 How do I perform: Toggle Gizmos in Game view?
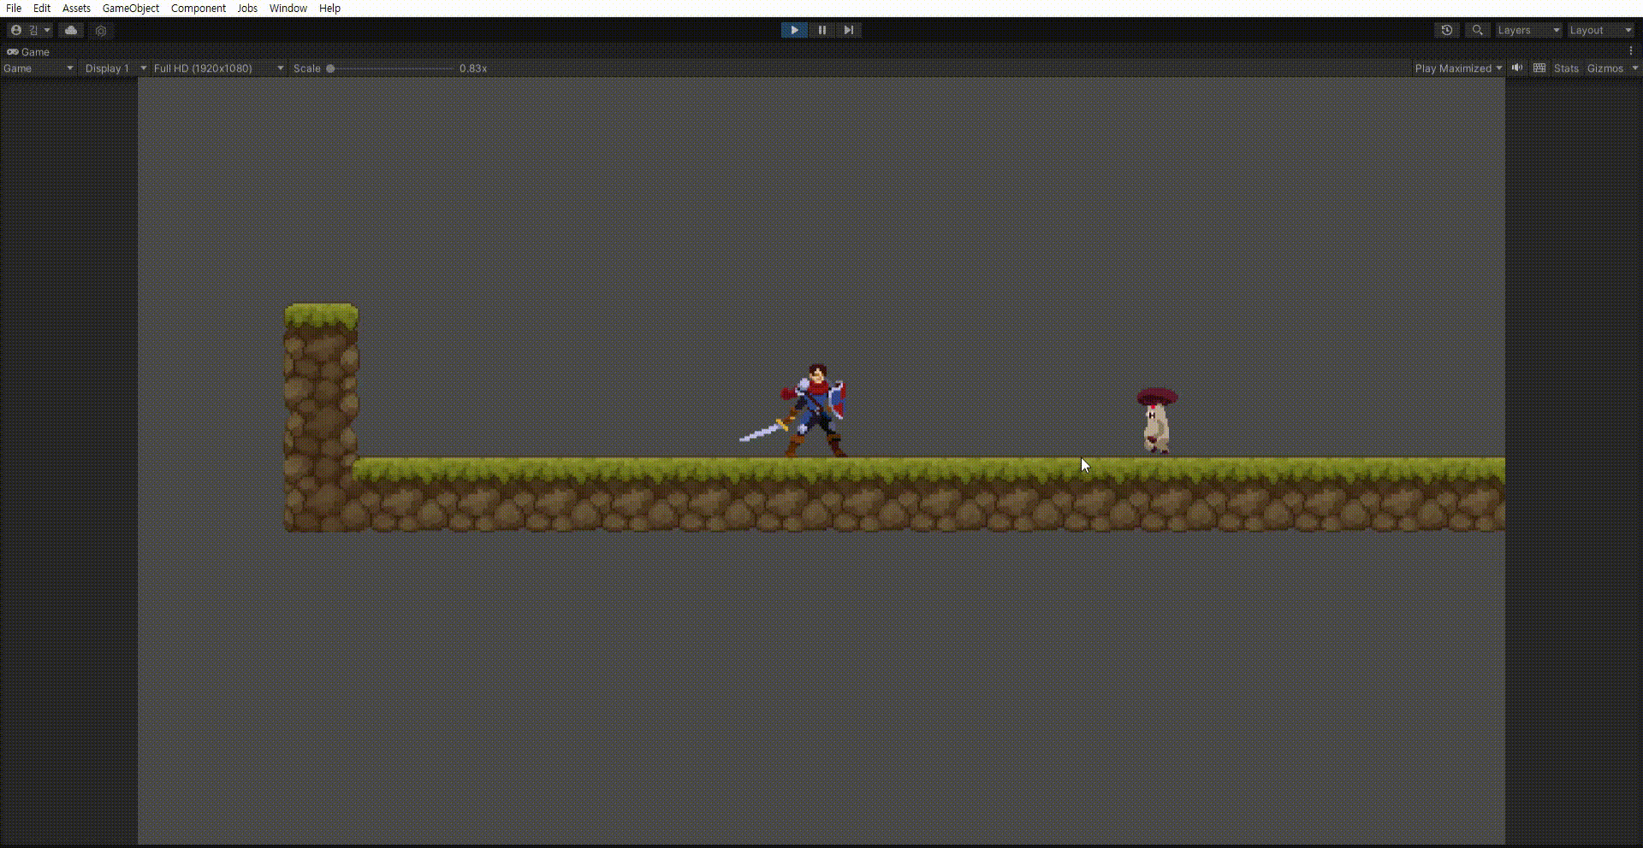pyautogui.click(x=1604, y=68)
